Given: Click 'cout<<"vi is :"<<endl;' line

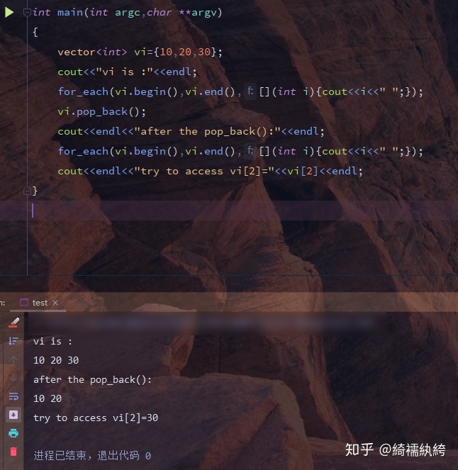Looking at the screenshot, I should (x=128, y=72).
